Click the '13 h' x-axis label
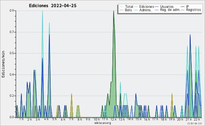Screen dimensions: 205x126 coord(122,119)
